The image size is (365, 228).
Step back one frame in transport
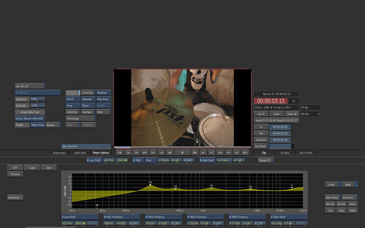coord(170,153)
